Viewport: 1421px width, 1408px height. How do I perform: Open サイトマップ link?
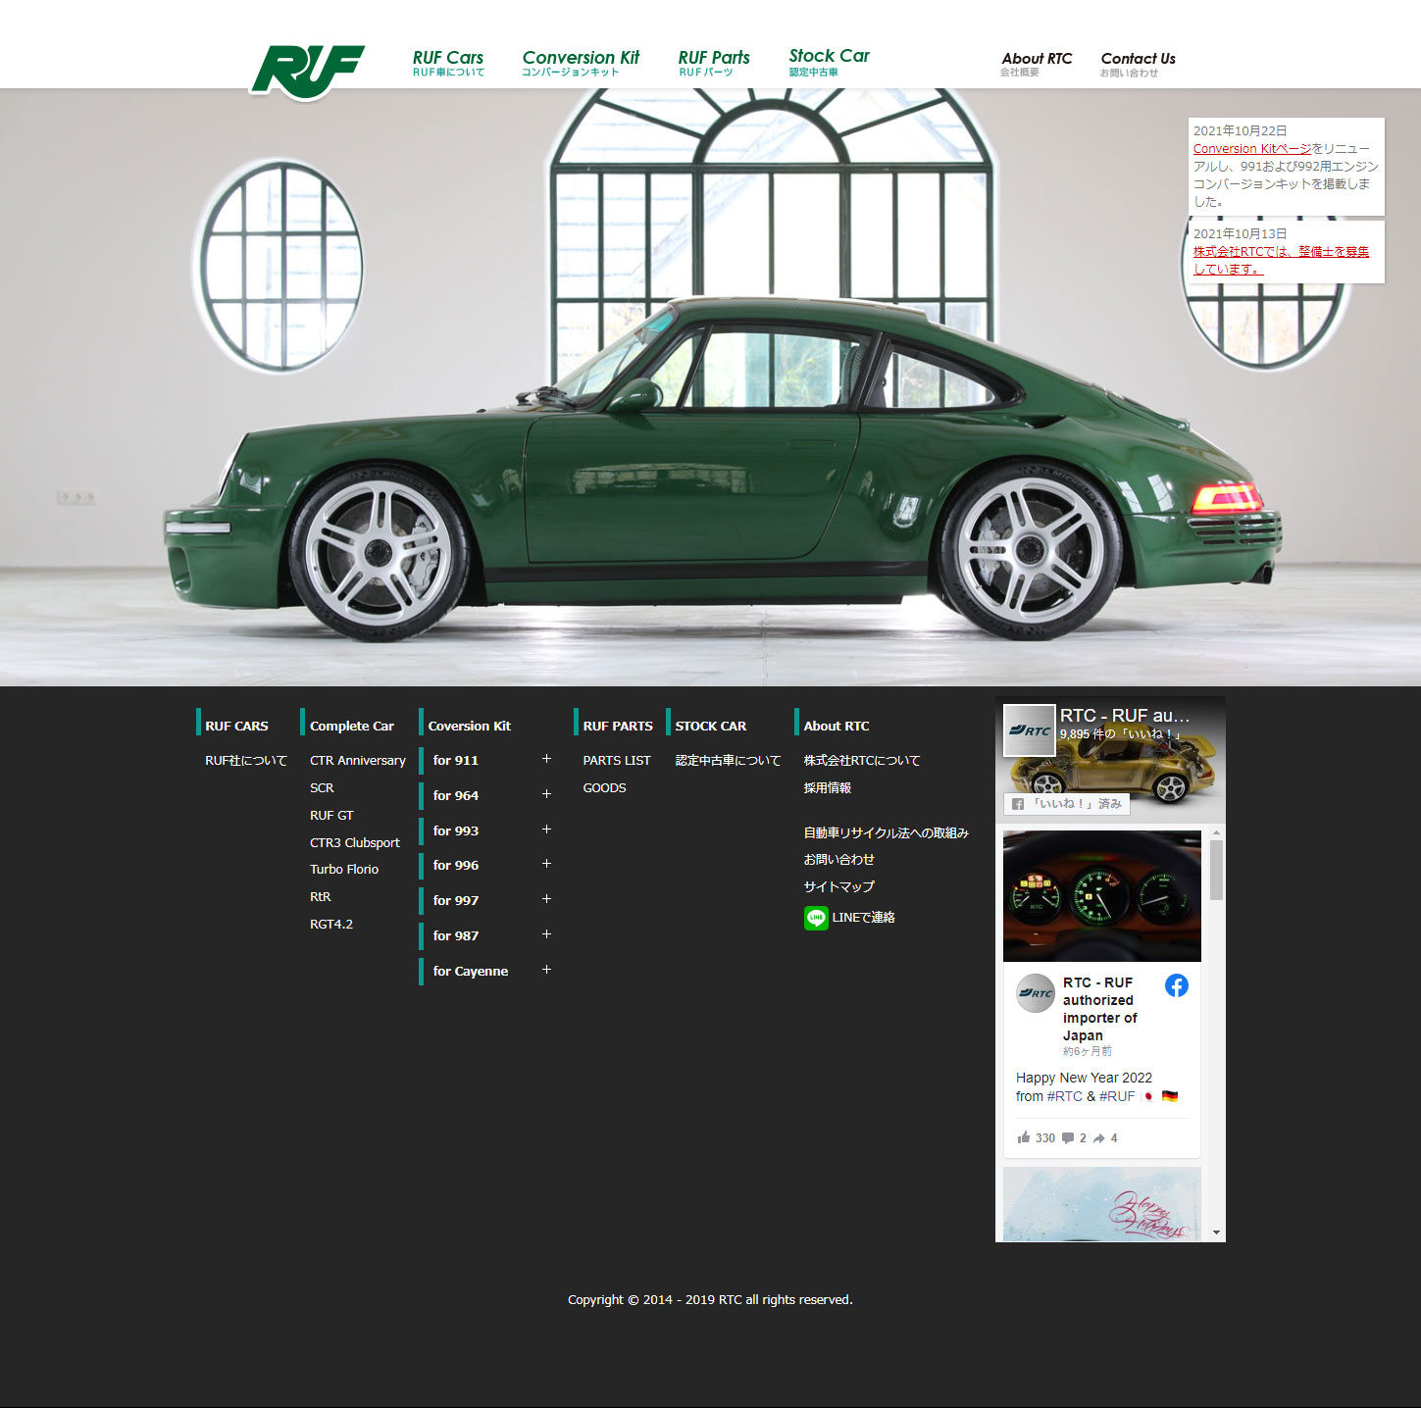pos(838,886)
